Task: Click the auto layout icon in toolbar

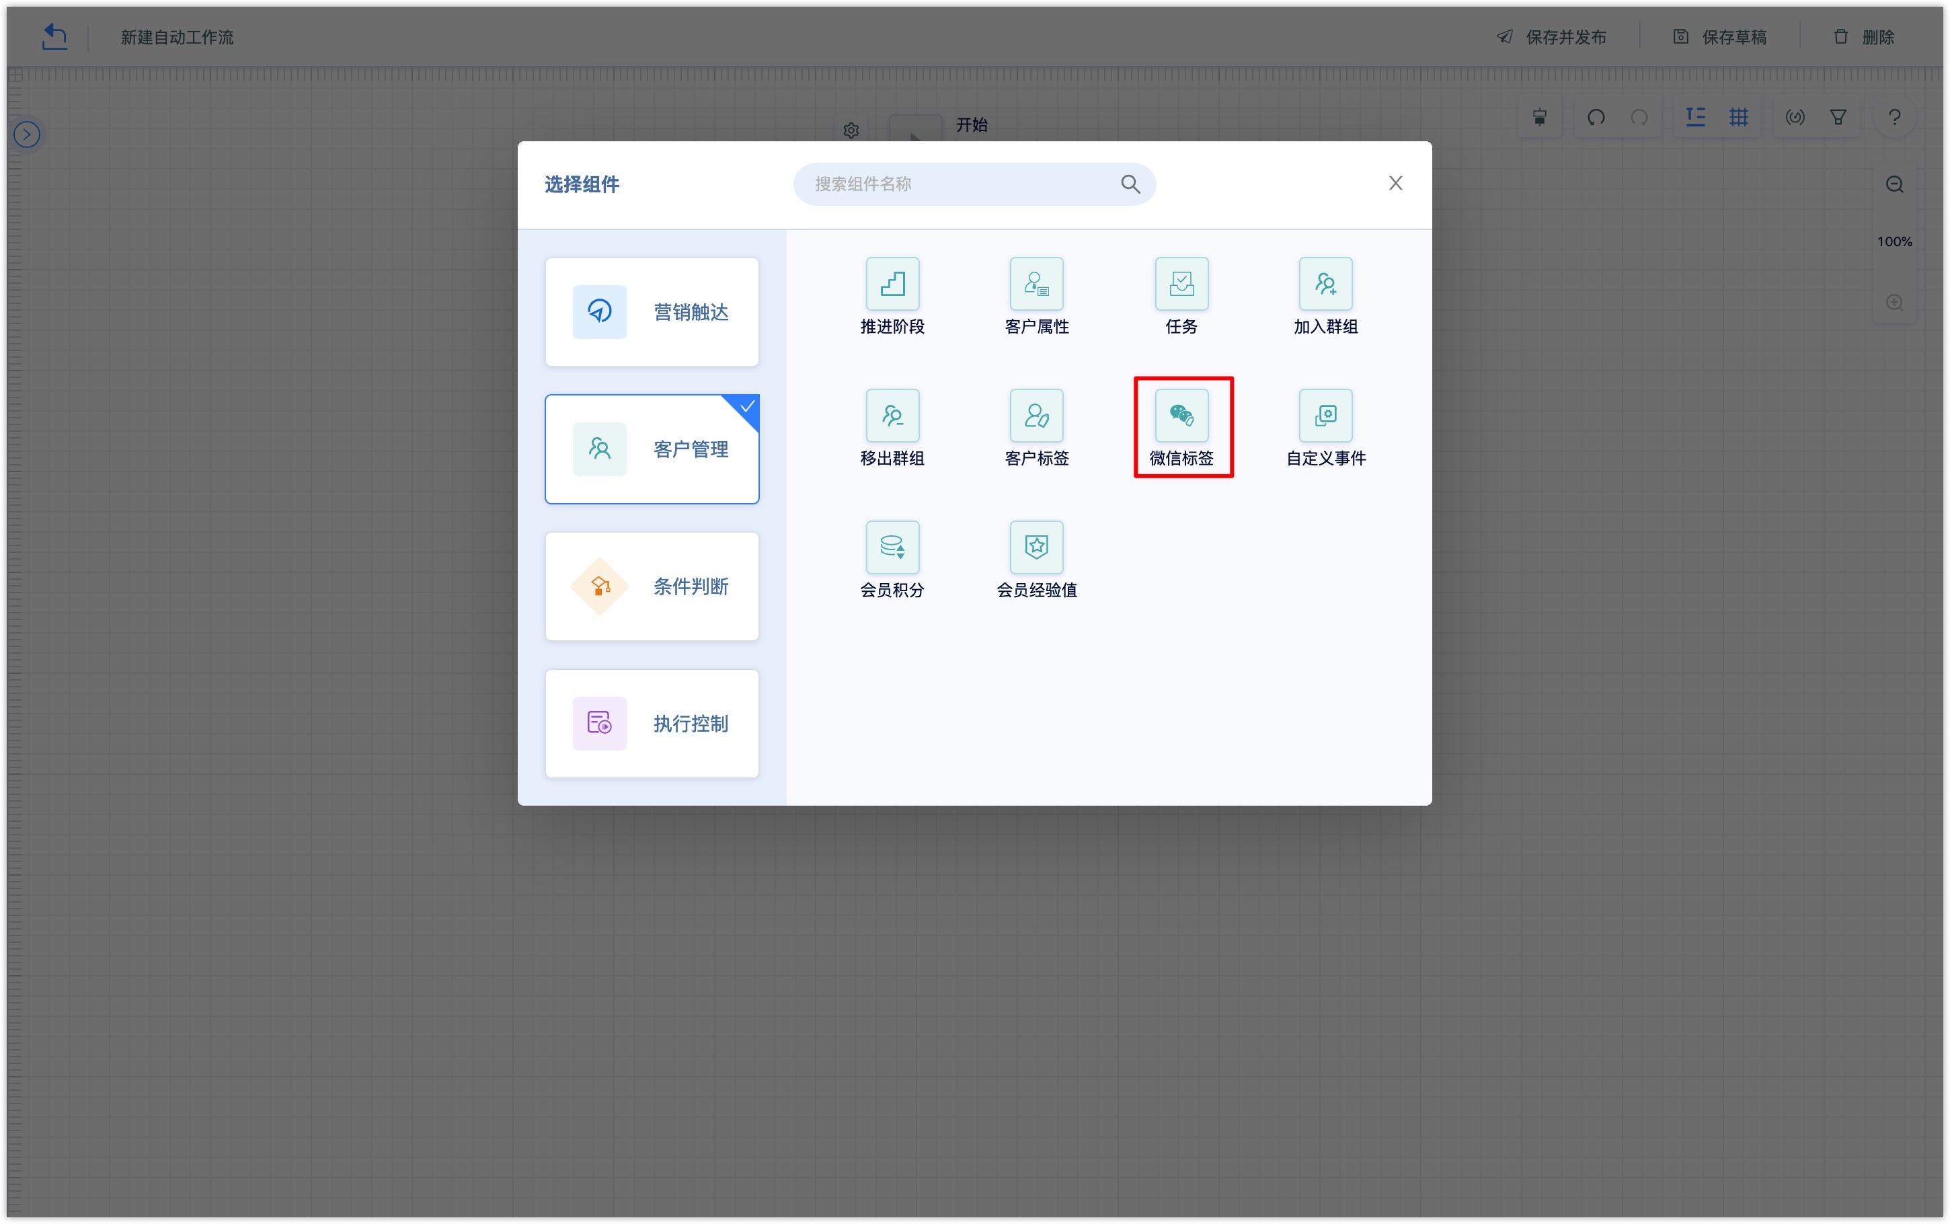Action: click(x=1695, y=118)
